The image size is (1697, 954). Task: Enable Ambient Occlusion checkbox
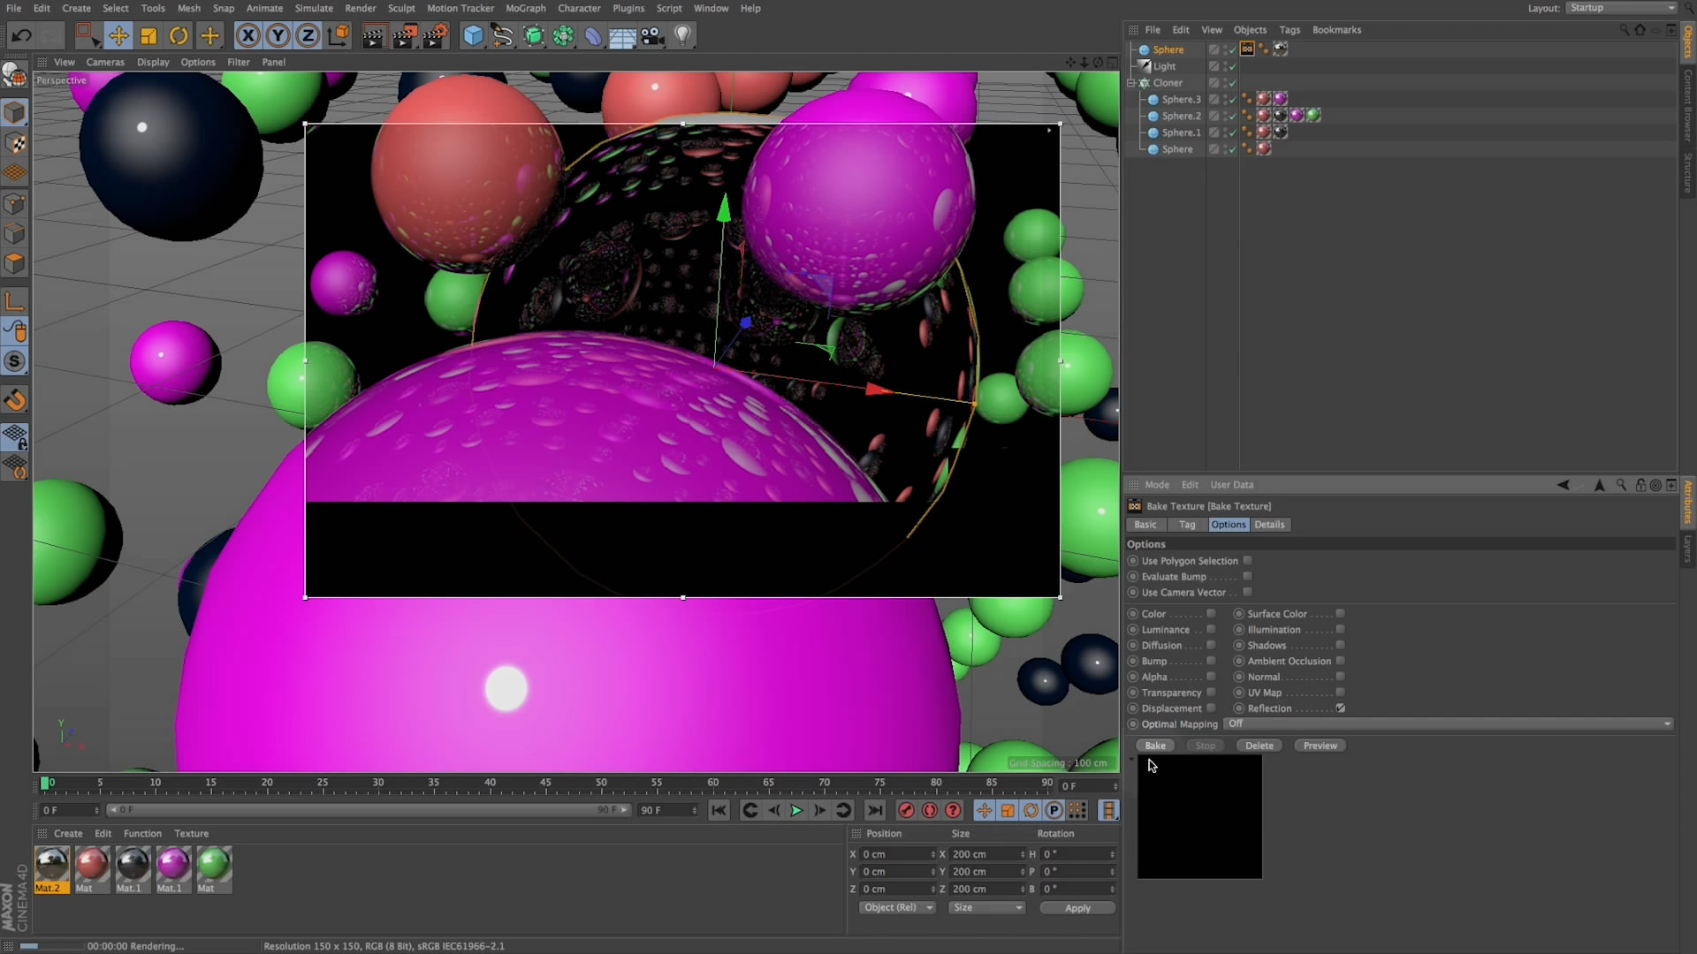[1340, 661]
